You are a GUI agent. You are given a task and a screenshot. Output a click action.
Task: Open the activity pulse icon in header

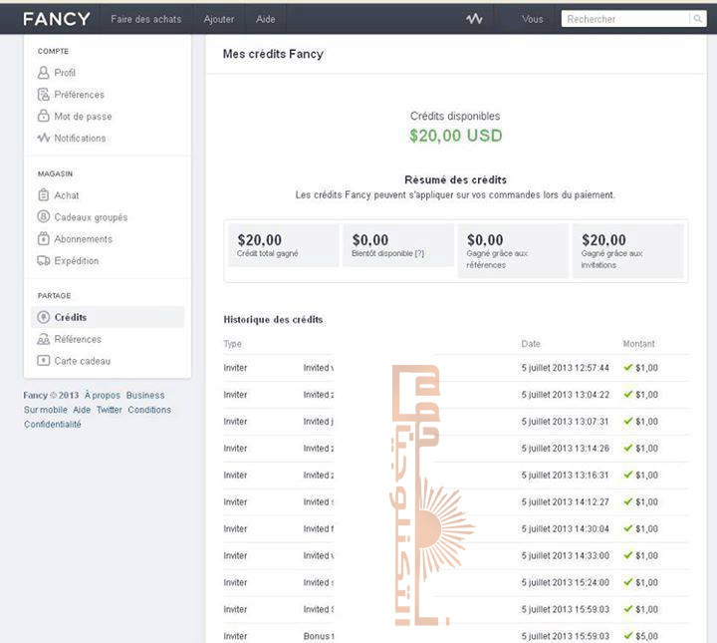pyautogui.click(x=474, y=19)
